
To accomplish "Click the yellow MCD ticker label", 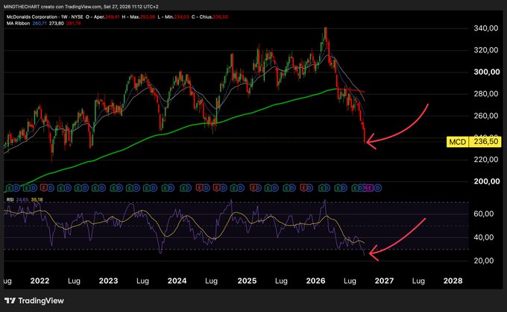I will click(x=457, y=142).
